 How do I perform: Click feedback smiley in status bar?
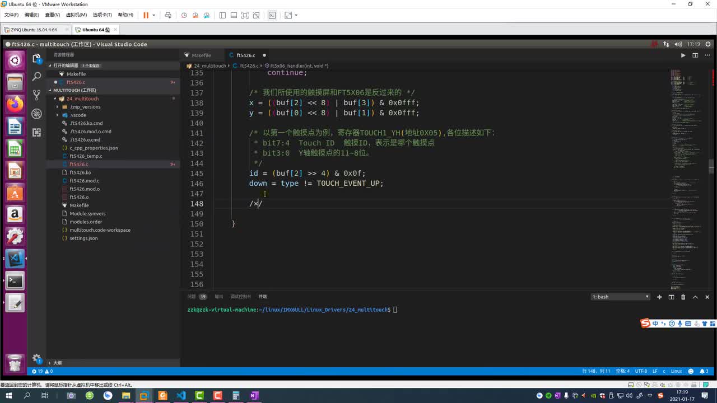[x=691, y=371]
